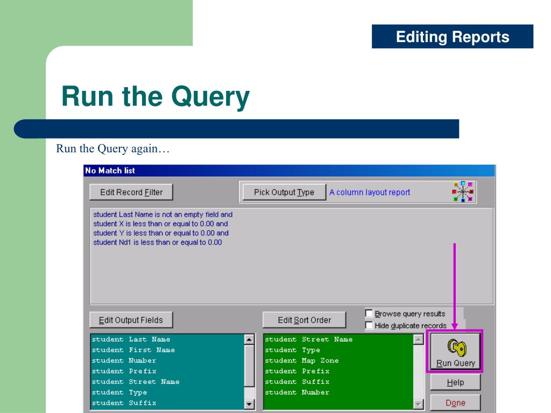The image size is (551, 413).
Task: Click 'A column layout report' text
Action: tap(370, 193)
